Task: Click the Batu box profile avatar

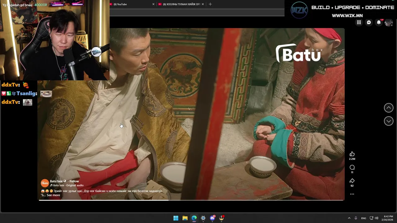Action: [45, 183]
